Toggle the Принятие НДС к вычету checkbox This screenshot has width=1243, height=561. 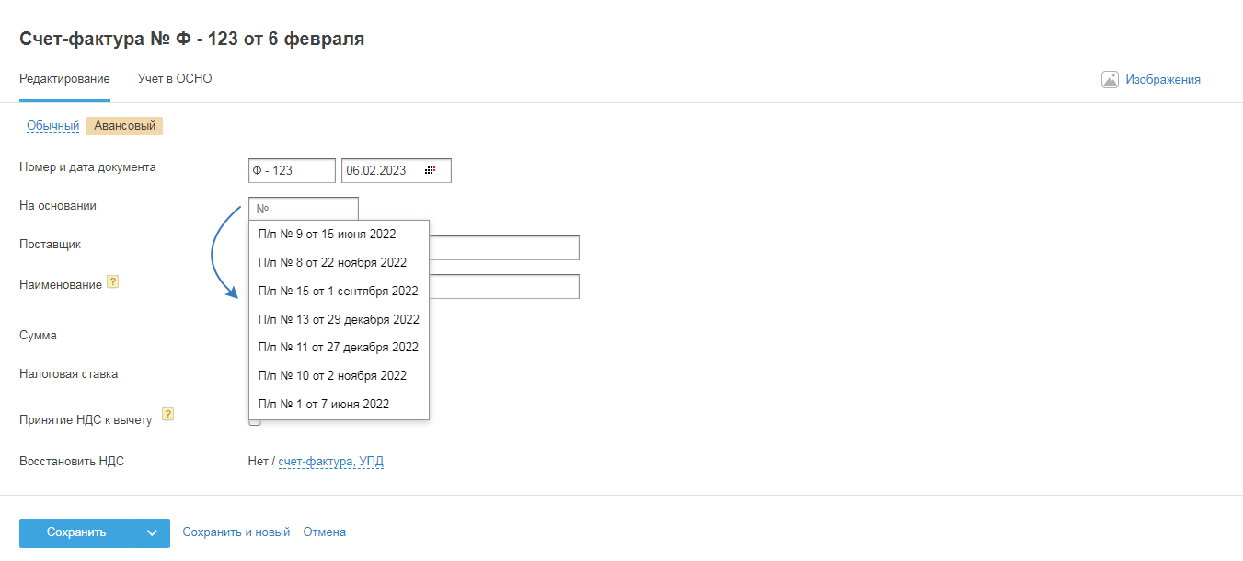pos(255,421)
